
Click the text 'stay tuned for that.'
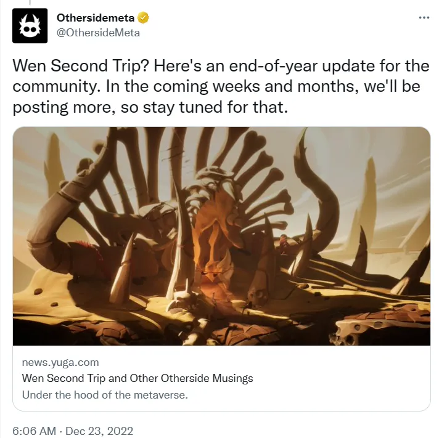[x=215, y=107]
